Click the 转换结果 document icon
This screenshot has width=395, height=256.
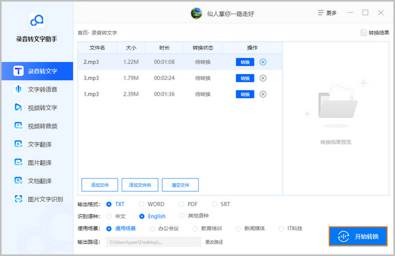(363, 33)
